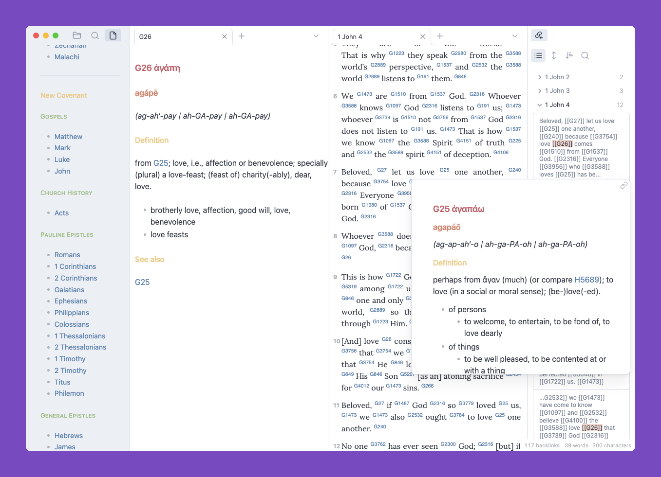Viewport: 661px width, 477px height.
Task: Click the 'love feasts' bullet item
Action: 169,234
